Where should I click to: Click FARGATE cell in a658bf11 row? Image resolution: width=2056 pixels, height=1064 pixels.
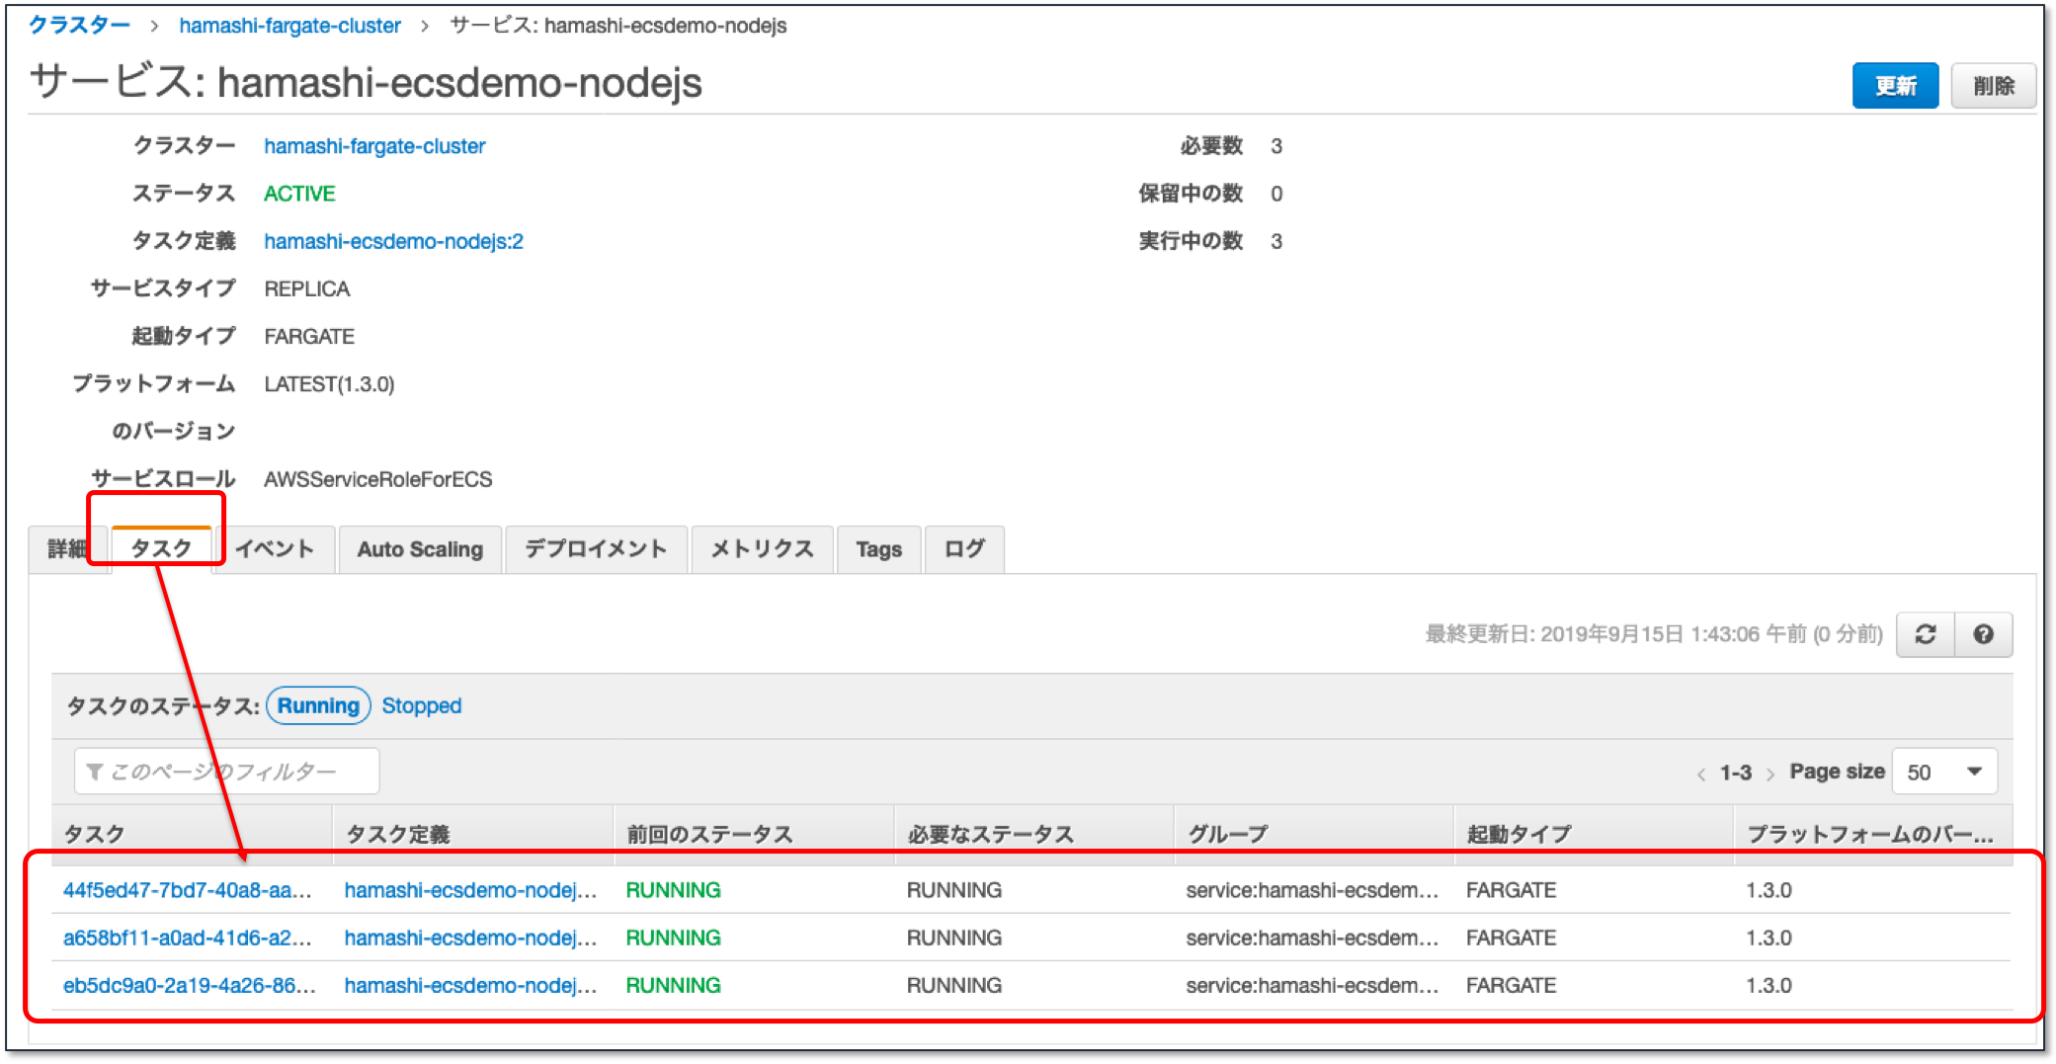pos(1511,938)
